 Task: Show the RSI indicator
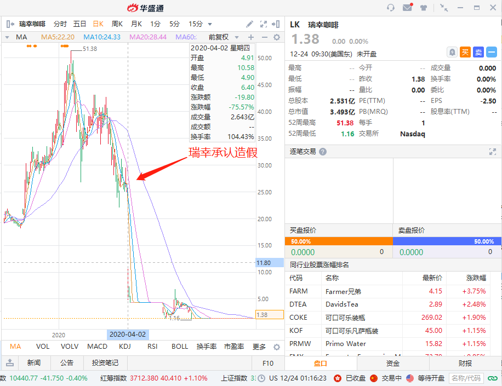[152, 347]
